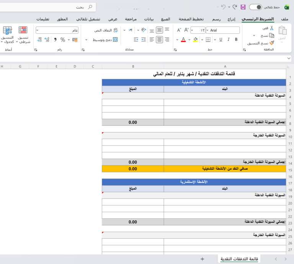This screenshot has width=294, height=264.
Task: Click the Decrease Decimal icon
Action: (x=39, y=39)
